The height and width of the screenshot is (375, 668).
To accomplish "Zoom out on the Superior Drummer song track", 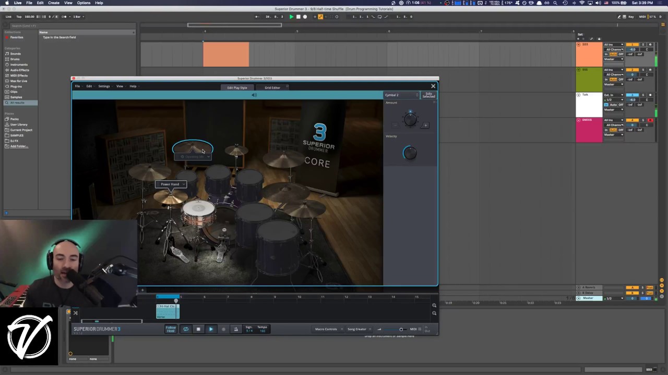I will pos(434,313).
